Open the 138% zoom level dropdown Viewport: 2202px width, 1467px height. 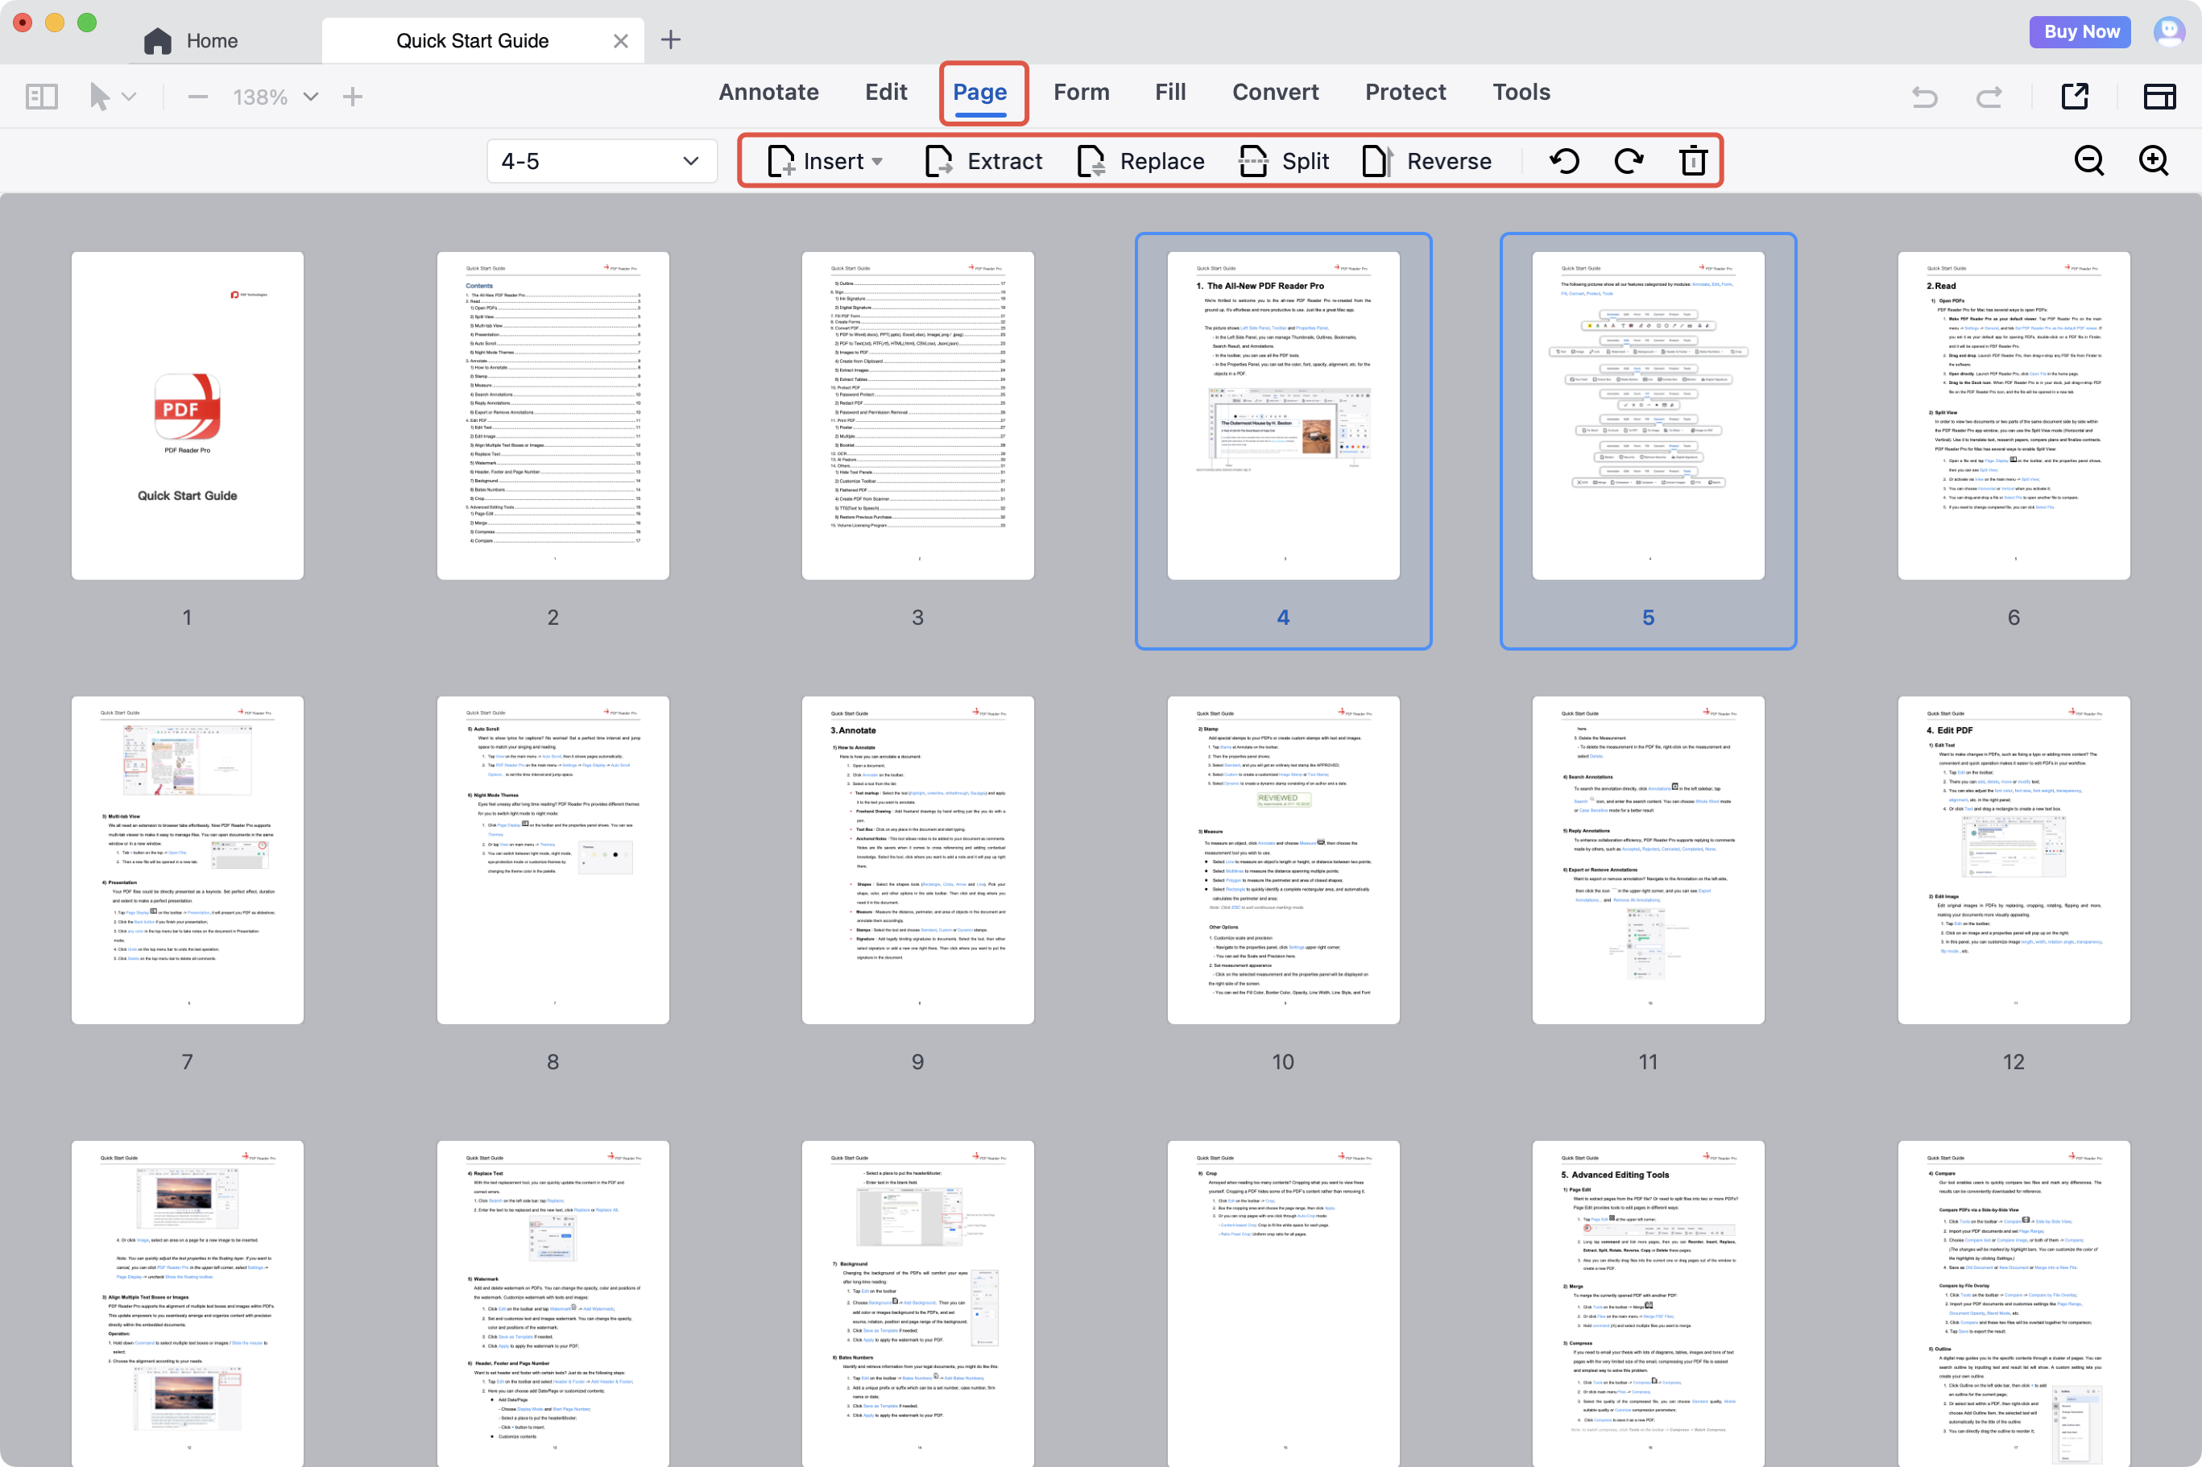click(311, 97)
